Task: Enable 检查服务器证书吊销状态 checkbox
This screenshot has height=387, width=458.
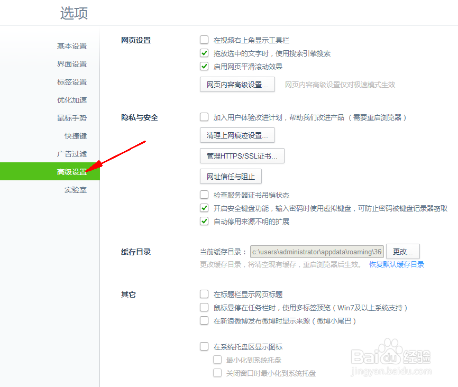Action: [x=204, y=195]
